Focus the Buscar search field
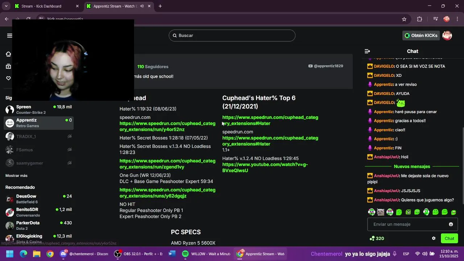Image resolution: width=464 pixels, height=261 pixels. (x=232, y=36)
